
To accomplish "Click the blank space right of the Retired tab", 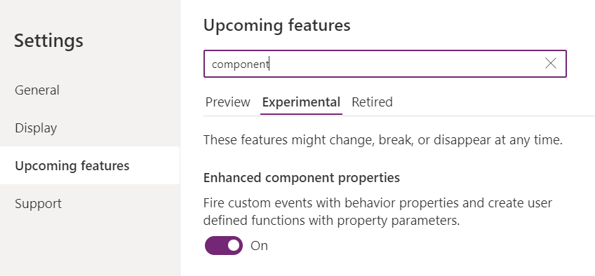I will point(493,102).
